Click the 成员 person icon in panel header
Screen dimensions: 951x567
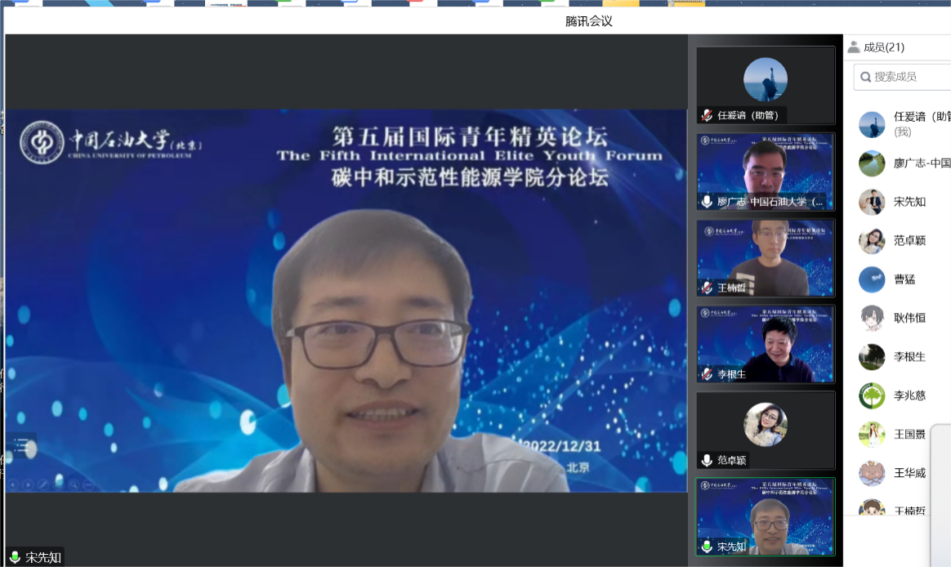coord(854,47)
